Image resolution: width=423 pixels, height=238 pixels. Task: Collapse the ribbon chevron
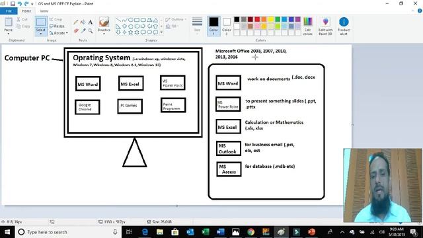pos(412,11)
